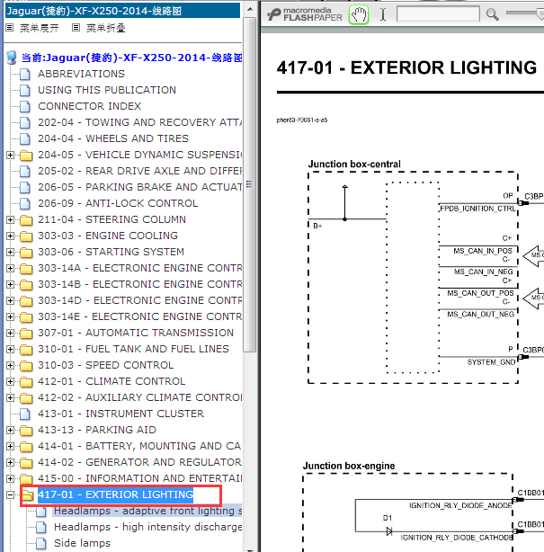This screenshot has height=552, width=544.
Task: Adjust the FlashPaper zoom slider handle
Action: (x=540, y=13)
